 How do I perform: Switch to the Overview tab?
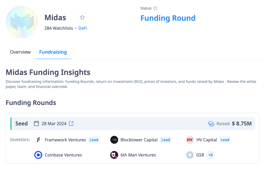[x=20, y=52]
